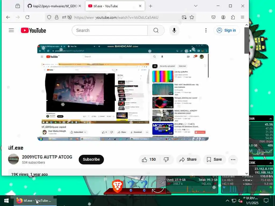List all tabs with the dropdown arrow
This screenshot has width=275, height=206.
click(196, 6)
